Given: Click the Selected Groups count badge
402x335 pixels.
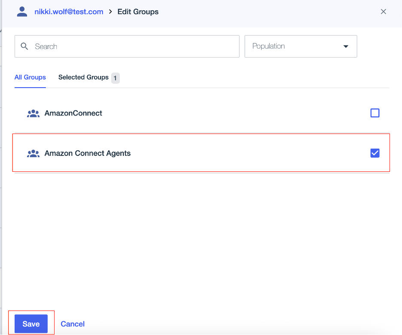Looking at the screenshot, I should click(x=115, y=78).
